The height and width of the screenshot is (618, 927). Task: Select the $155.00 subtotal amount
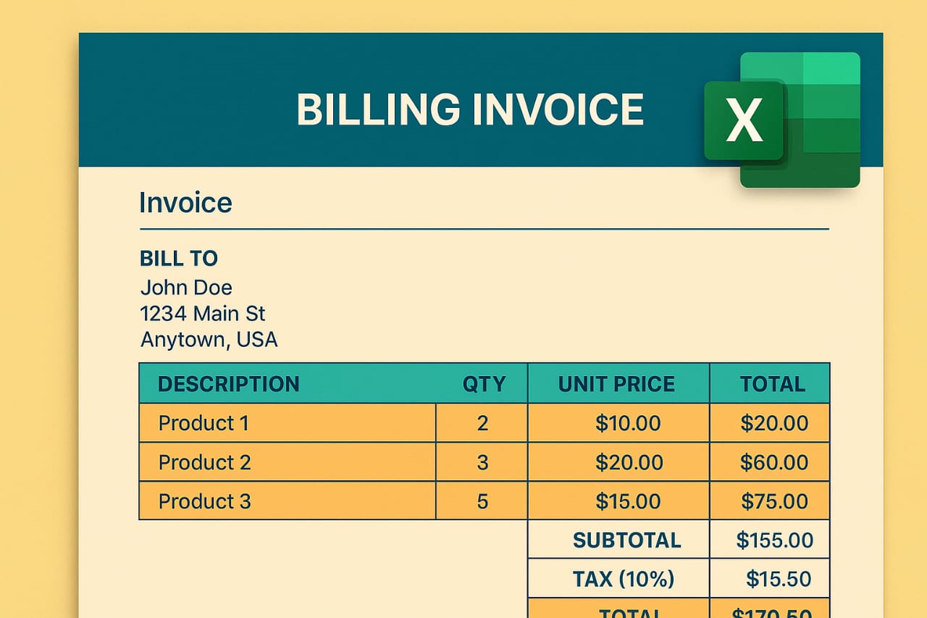pyautogui.click(x=773, y=540)
